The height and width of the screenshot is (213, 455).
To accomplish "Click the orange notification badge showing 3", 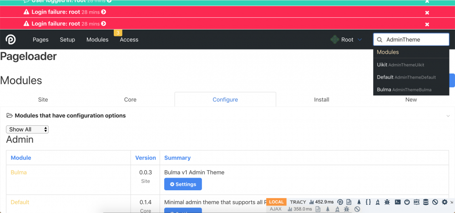I will (x=118, y=33).
